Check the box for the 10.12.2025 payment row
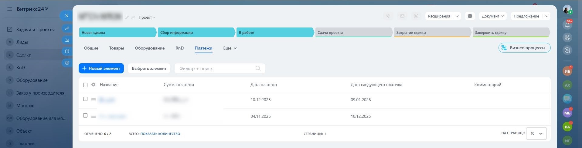 pyautogui.click(x=85, y=99)
